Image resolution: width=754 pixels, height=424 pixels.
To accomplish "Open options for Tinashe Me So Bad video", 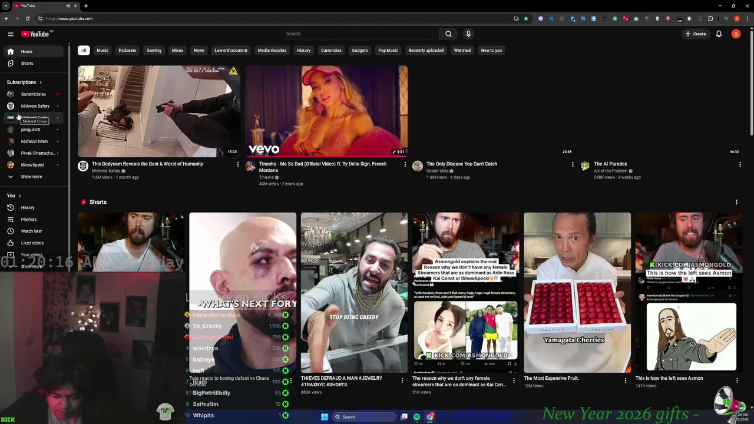I will 405,164.
